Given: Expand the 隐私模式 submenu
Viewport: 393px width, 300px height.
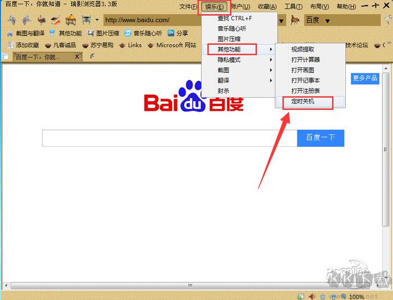Looking at the screenshot, I should [x=229, y=59].
